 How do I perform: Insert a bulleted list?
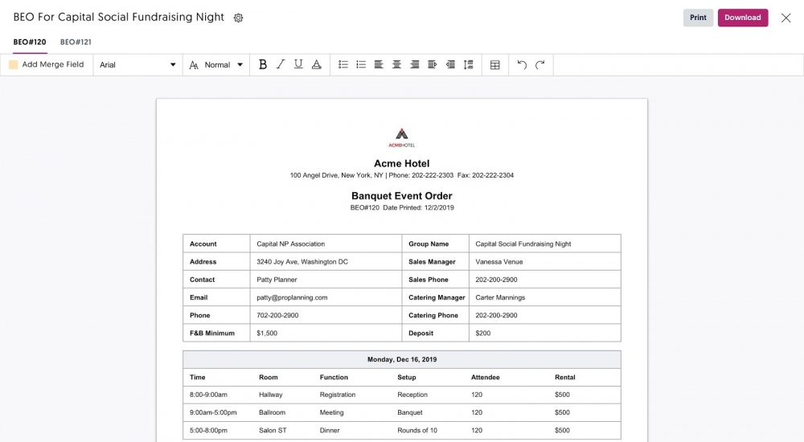361,65
